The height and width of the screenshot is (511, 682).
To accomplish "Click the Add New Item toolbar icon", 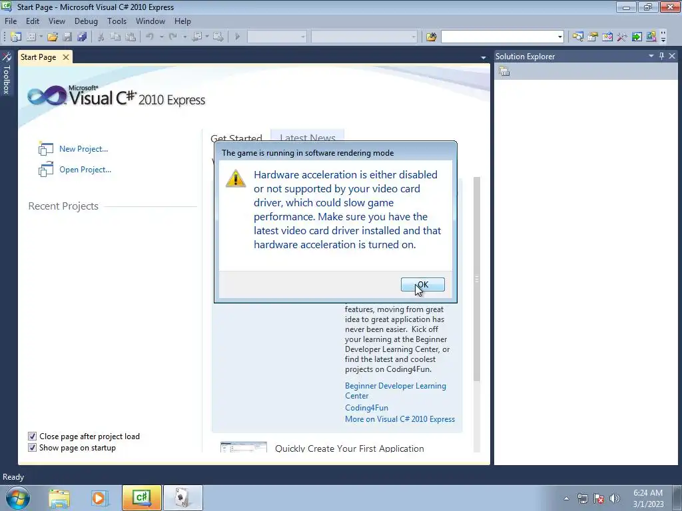I will click(31, 37).
